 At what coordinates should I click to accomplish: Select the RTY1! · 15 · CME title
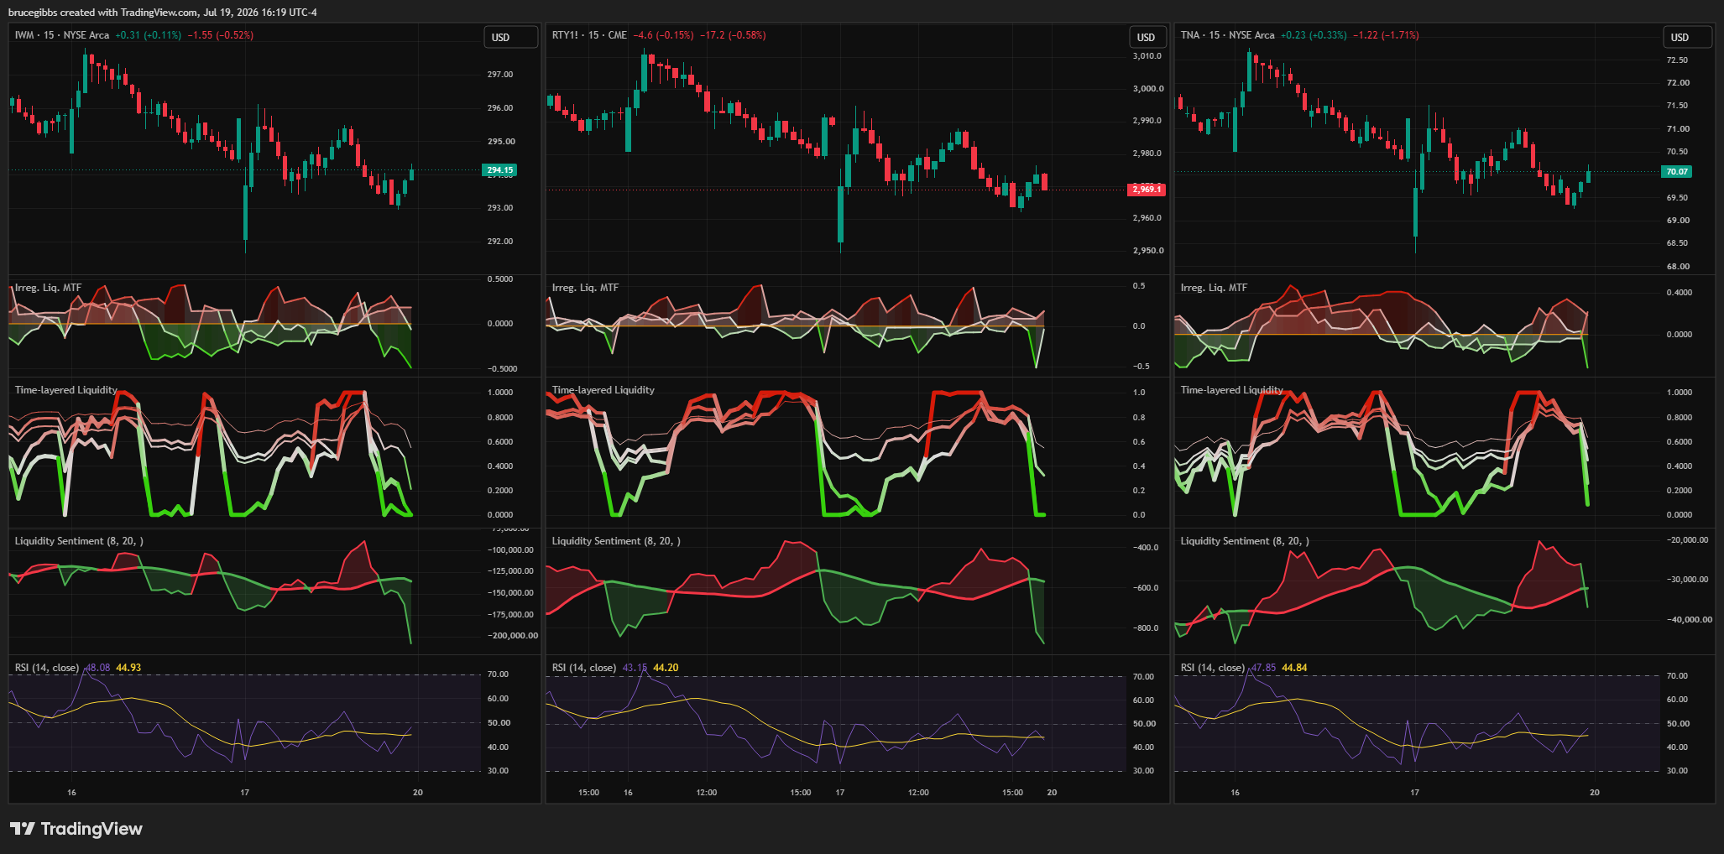pyautogui.click(x=589, y=35)
